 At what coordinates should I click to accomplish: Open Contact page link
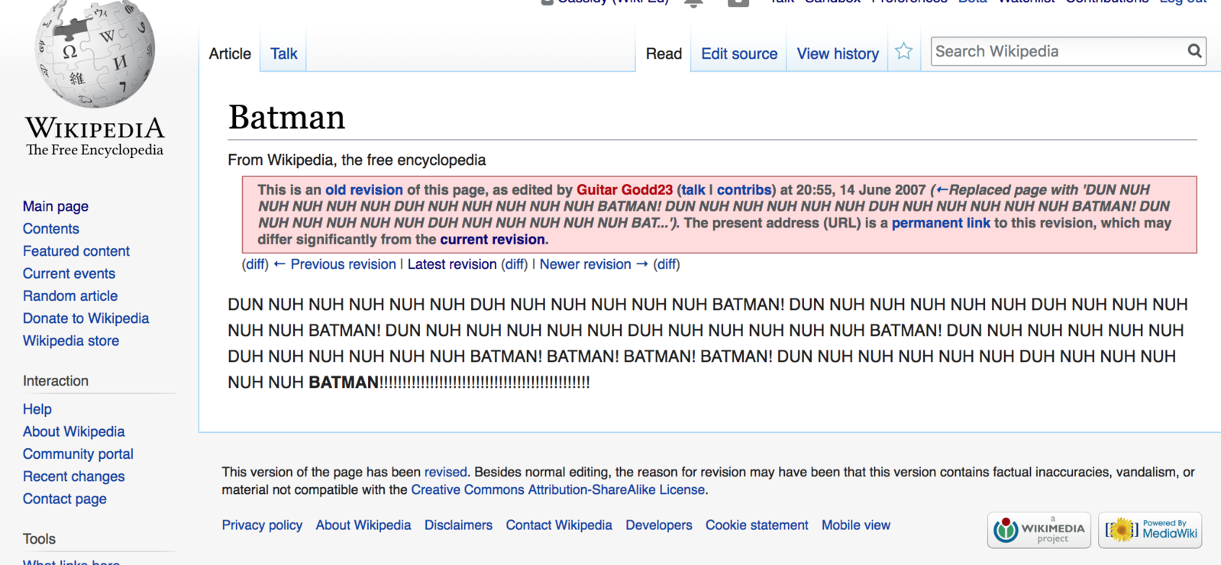coord(65,499)
